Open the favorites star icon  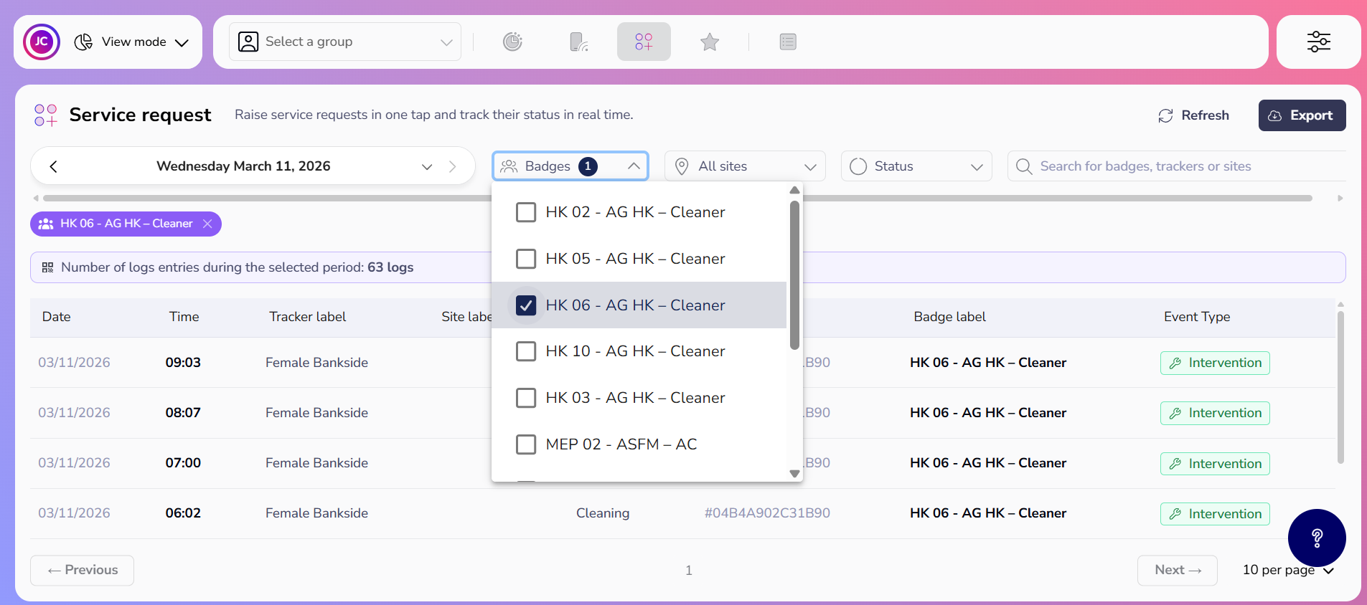click(x=709, y=42)
